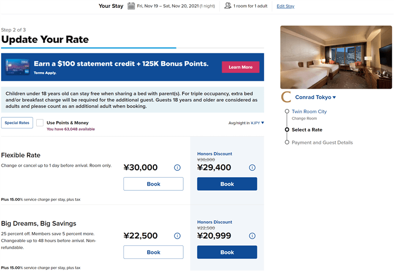
Task: Click the Edit Stay link
Action: click(x=285, y=6)
